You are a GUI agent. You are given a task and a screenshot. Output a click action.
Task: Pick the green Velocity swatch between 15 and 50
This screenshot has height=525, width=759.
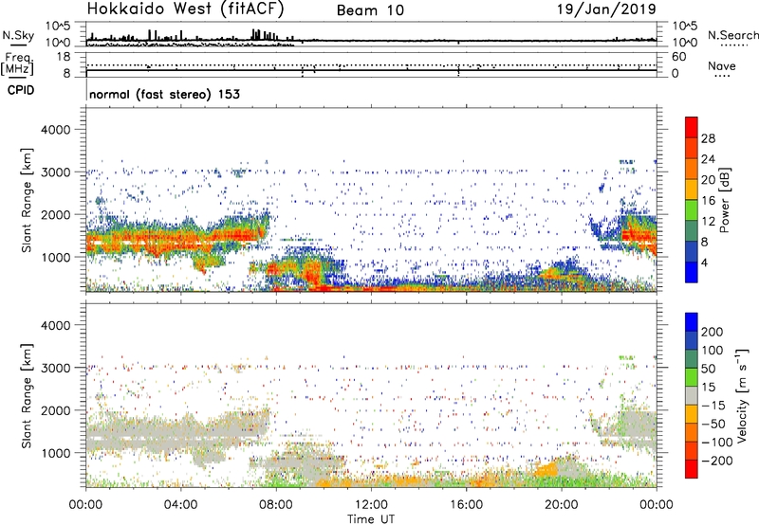click(x=692, y=377)
